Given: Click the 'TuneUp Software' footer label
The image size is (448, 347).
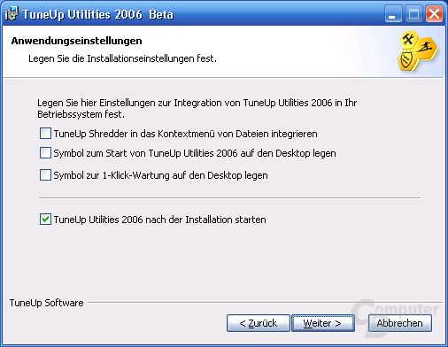Looking at the screenshot, I should [47, 303].
